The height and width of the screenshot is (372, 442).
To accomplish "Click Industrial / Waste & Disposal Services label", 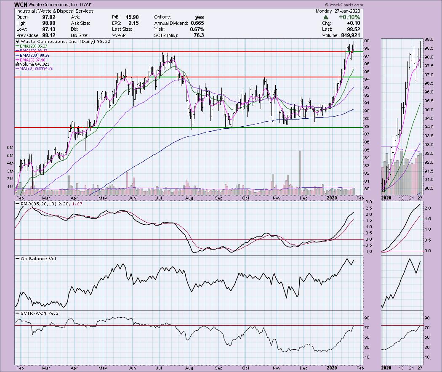I will tap(55, 11).
